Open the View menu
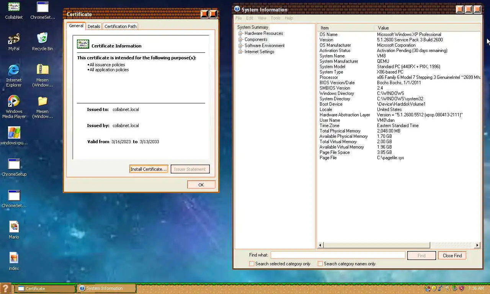This screenshot has width=490, height=294. coord(262,18)
